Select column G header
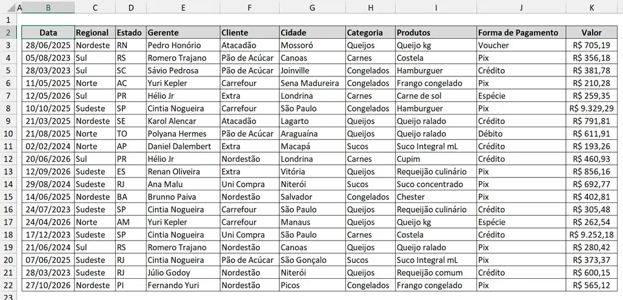Screen dimensions: 623x300 coord(312,7)
